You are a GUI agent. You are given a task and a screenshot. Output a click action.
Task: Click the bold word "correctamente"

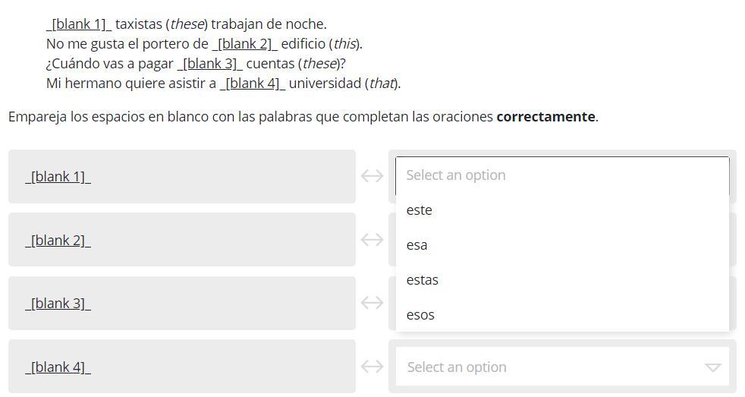(x=545, y=117)
